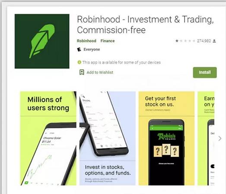The image size is (226, 194).
Task: Click the star rating icons
Action: click(185, 41)
